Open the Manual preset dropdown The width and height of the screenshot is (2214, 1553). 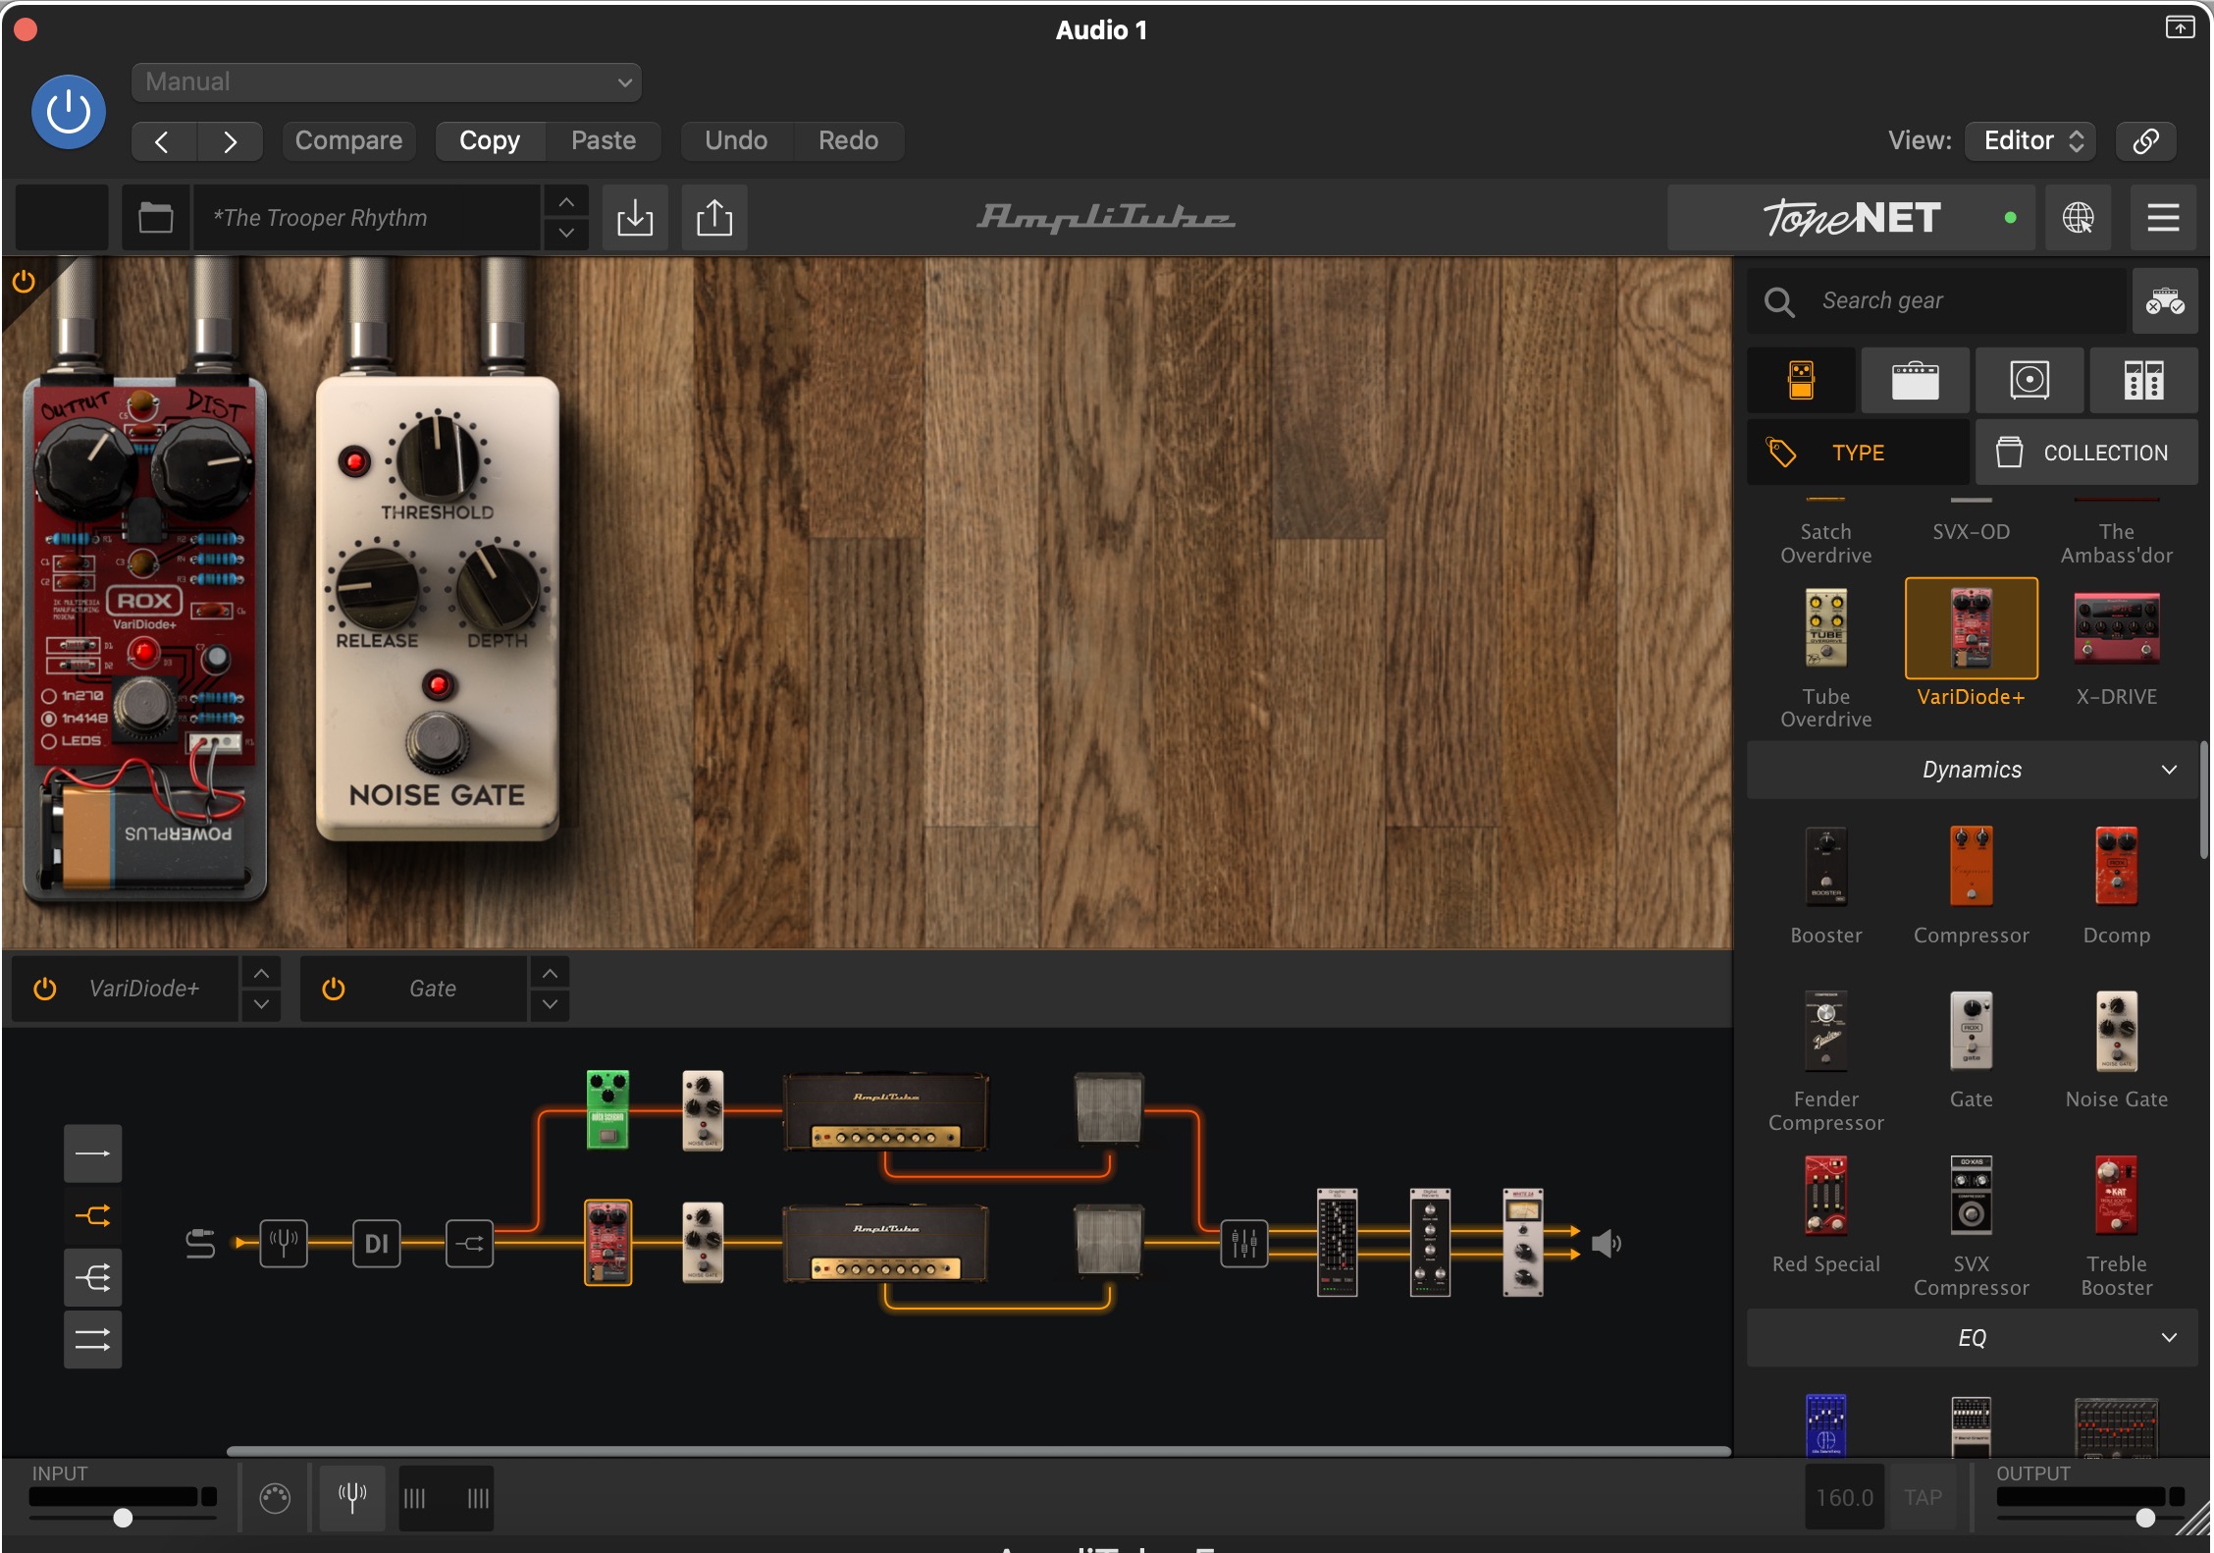(x=386, y=81)
